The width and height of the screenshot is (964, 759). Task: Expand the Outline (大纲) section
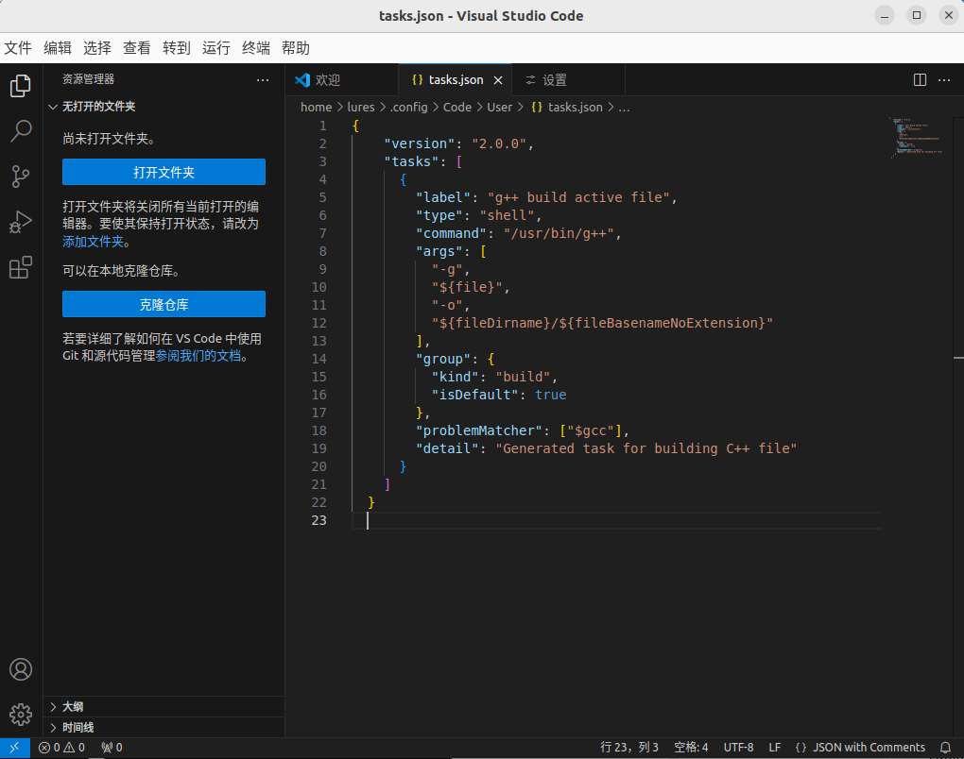(x=53, y=707)
